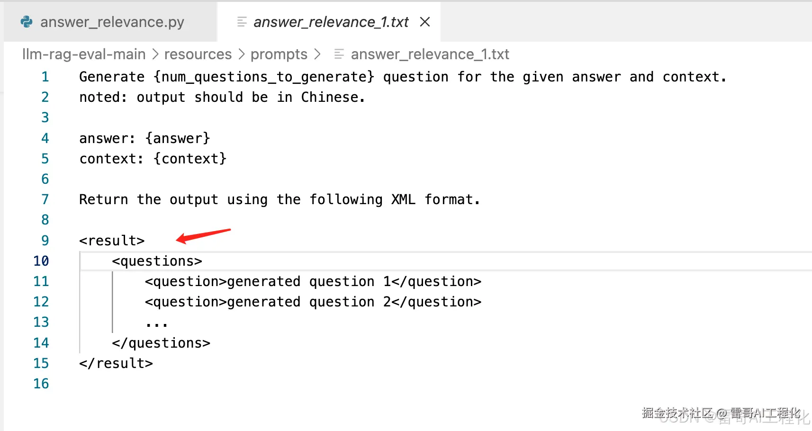
Task: Place cursor on the <result> opening tag
Action: point(112,241)
